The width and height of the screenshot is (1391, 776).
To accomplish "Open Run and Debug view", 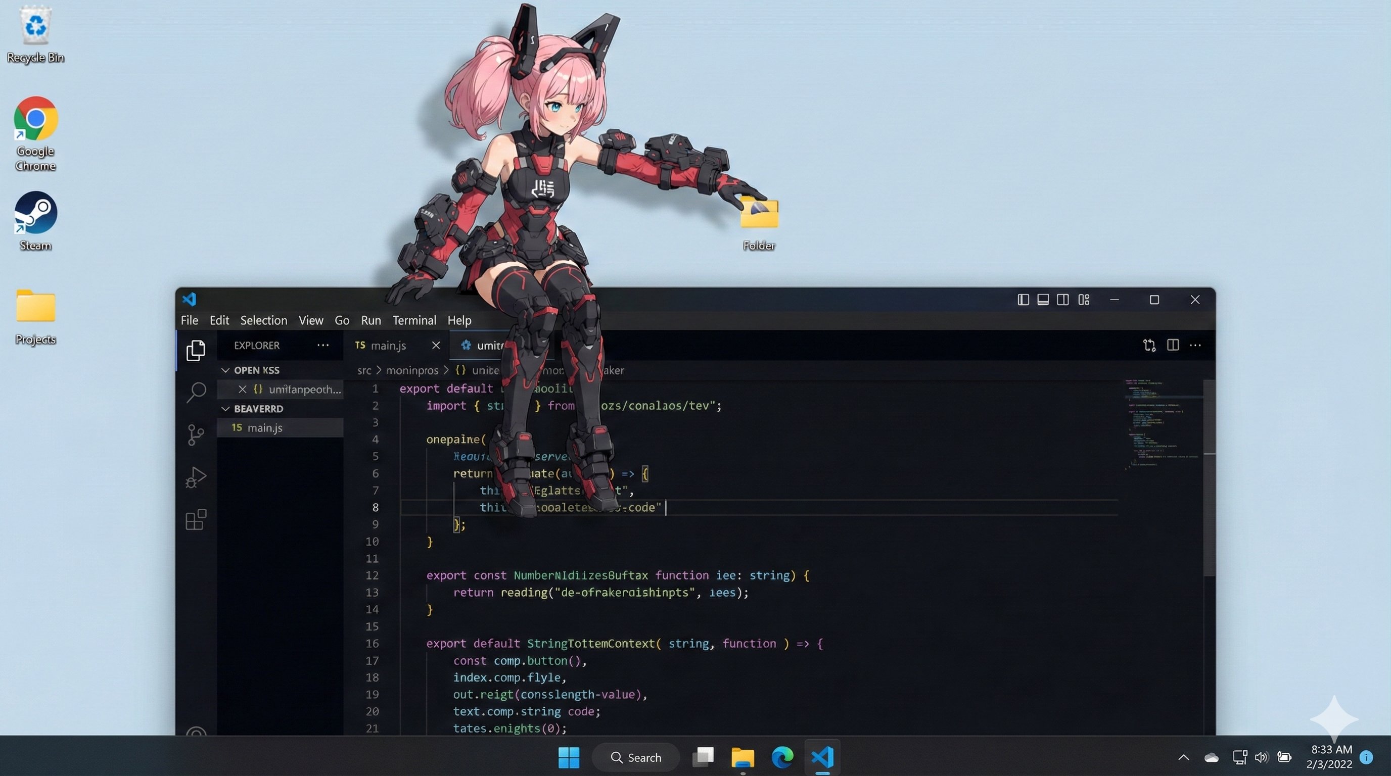I will [x=196, y=477].
